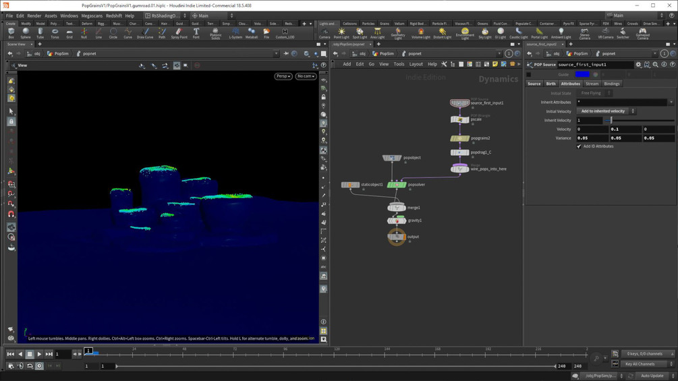Click the Velocity Y field showing 0.1
Viewport: 678px width, 381px height.
point(625,129)
